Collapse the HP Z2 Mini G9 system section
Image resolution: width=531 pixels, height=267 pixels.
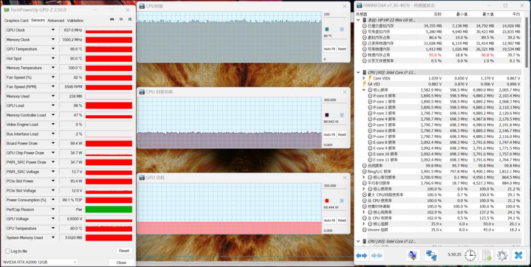[358, 20]
